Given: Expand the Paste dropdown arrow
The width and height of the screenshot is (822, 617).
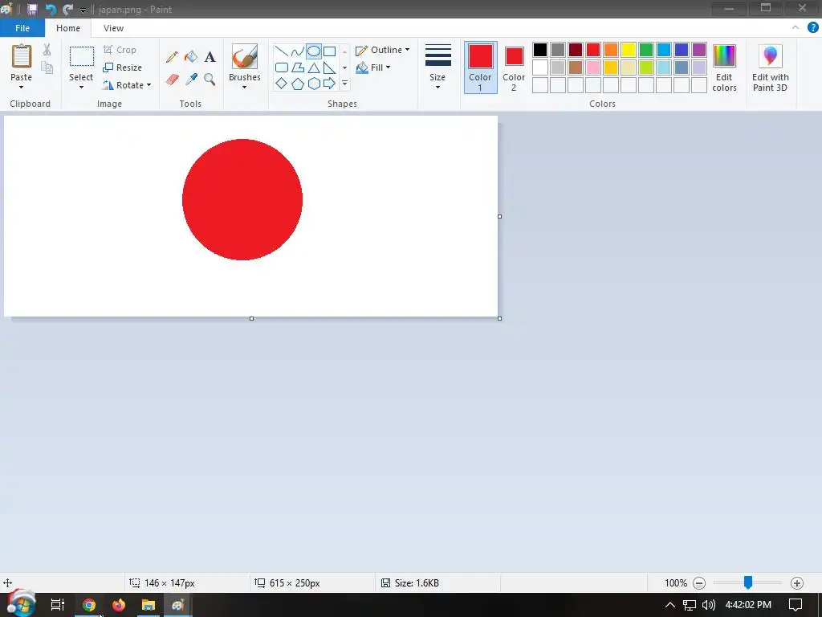Looking at the screenshot, I should tap(21, 87).
